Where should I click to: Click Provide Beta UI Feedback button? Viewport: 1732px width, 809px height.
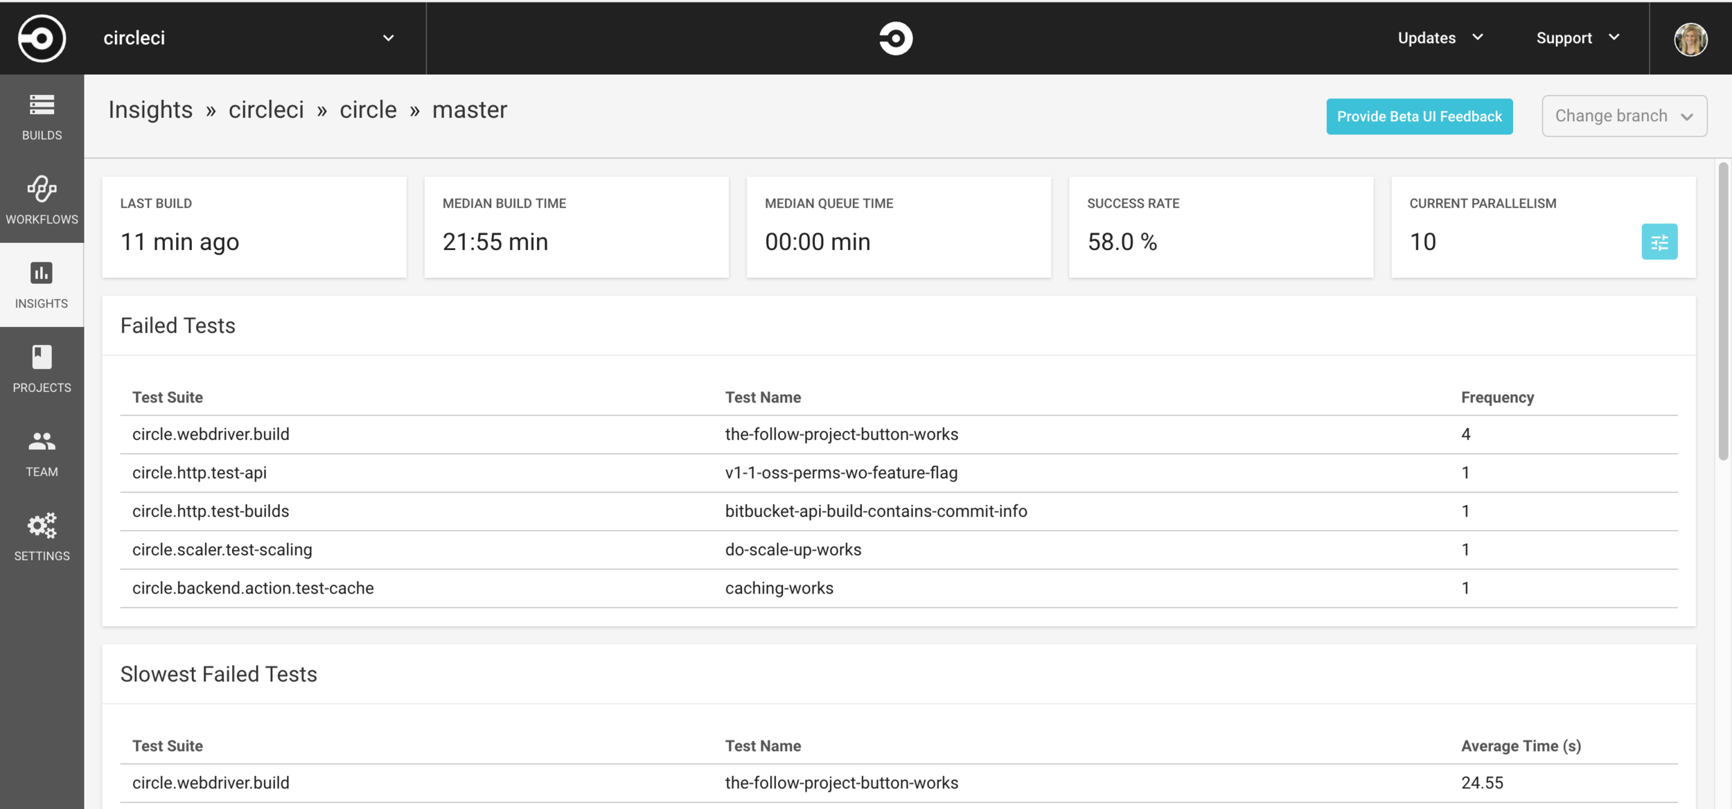coord(1419,116)
